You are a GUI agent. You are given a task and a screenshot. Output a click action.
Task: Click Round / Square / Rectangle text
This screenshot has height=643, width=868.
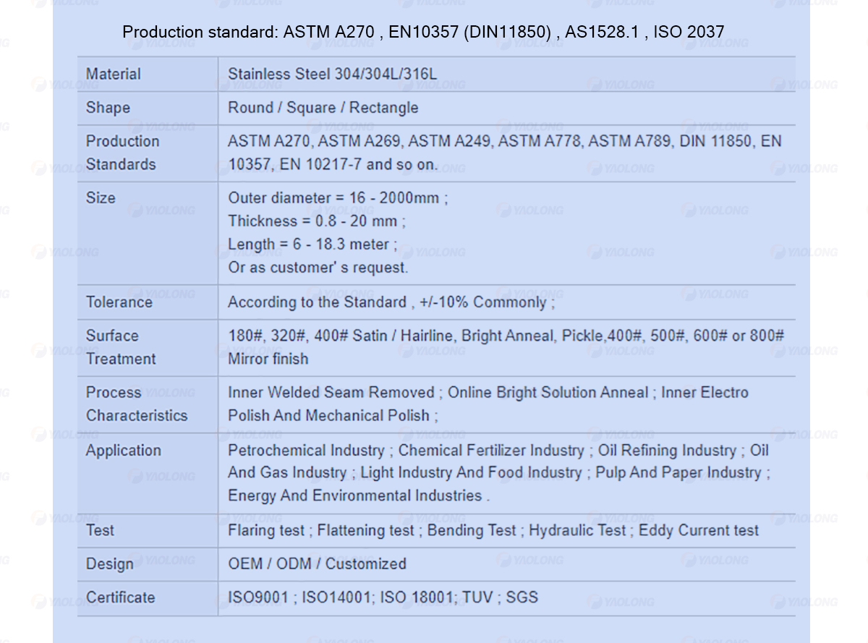click(323, 108)
